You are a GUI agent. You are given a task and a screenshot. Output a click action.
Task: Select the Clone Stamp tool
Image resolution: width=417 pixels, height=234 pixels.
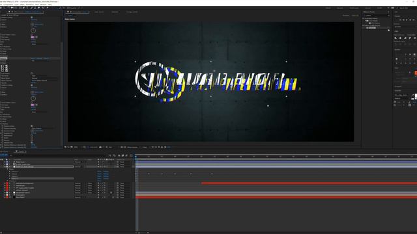tap(35, 8)
